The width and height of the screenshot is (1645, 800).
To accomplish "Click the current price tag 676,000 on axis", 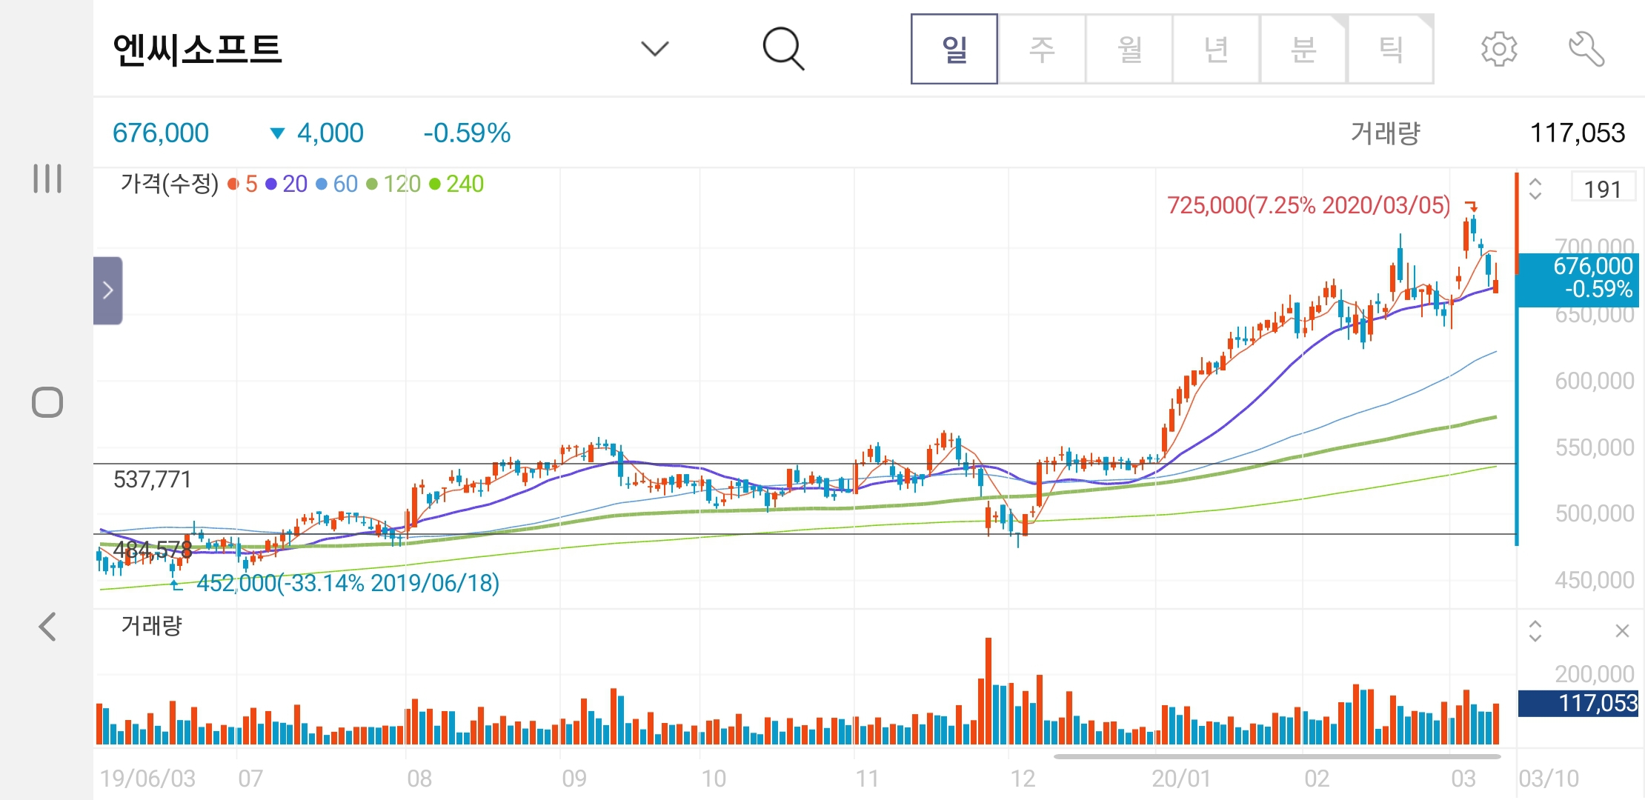I will [1578, 279].
